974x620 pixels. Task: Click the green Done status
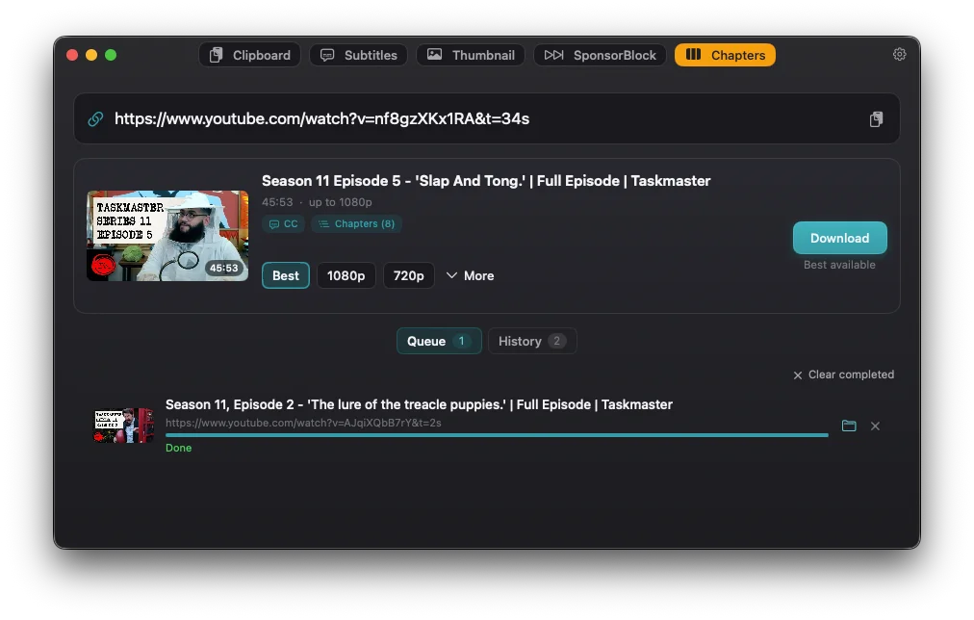point(178,448)
